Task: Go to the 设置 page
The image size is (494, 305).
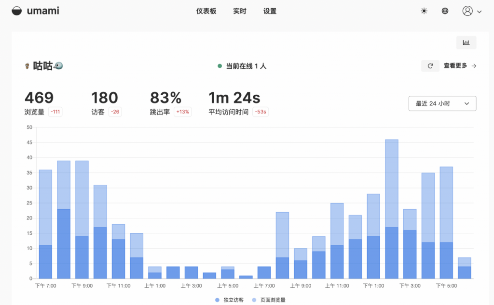Action: [x=270, y=11]
